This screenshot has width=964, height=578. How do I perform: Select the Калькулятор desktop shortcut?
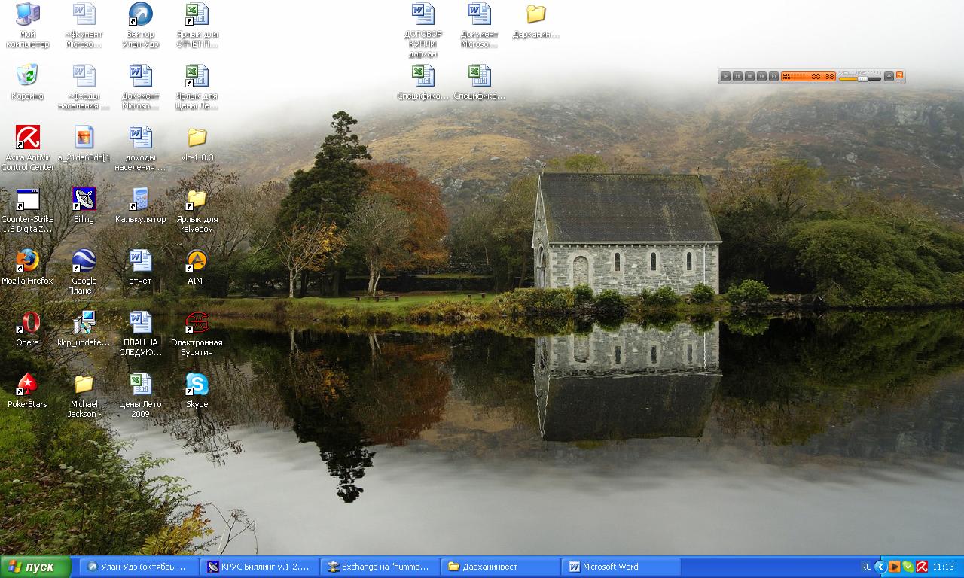(x=140, y=199)
